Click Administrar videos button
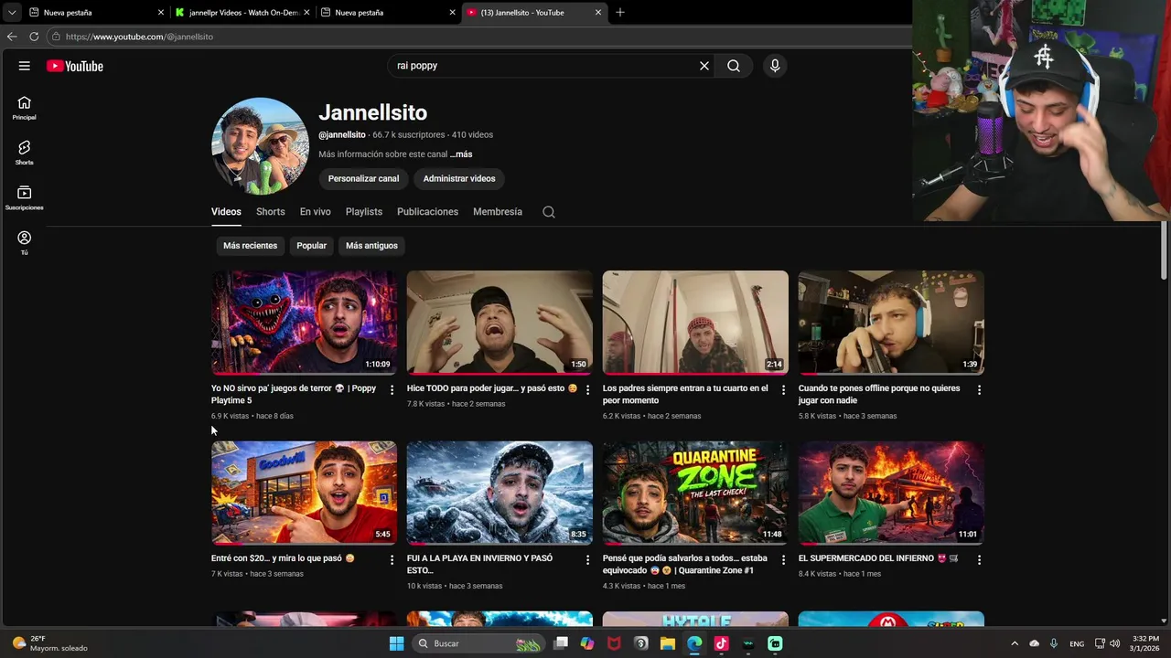The height and width of the screenshot is (658, 1171). tap(459, 178)
